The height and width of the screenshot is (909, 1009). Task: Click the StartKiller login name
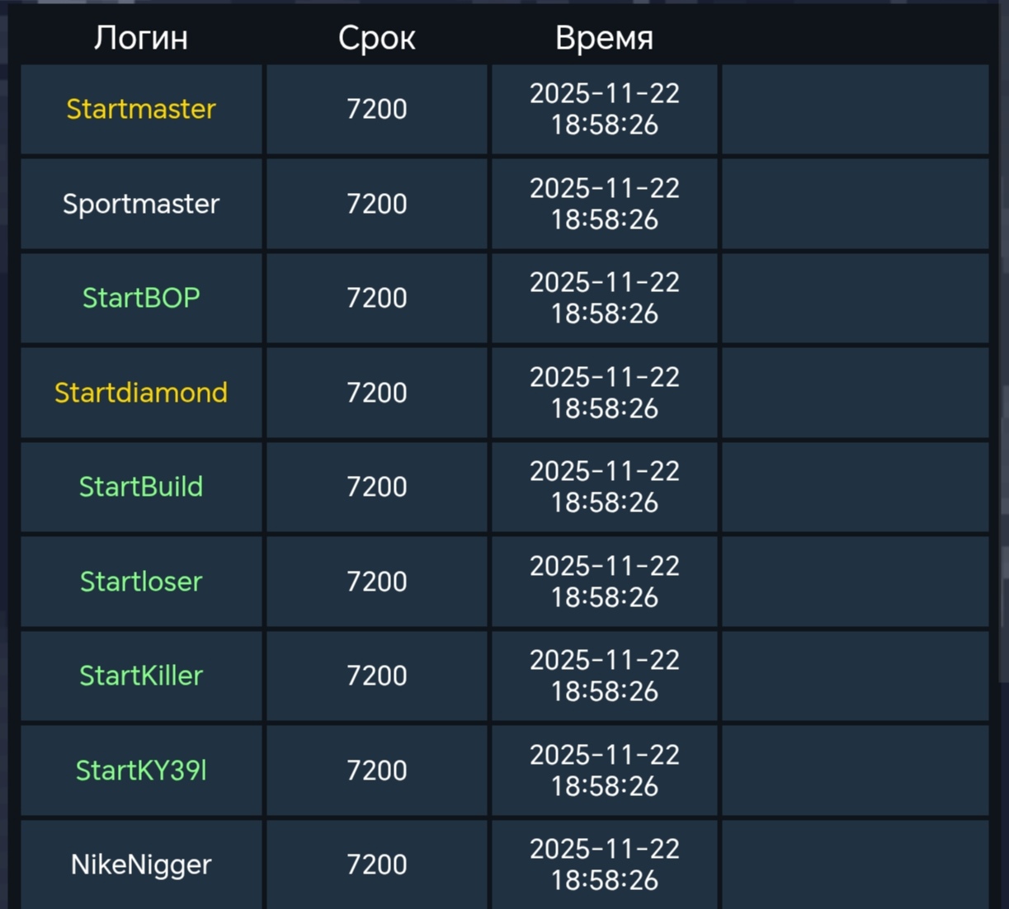(x=141, y=676)
